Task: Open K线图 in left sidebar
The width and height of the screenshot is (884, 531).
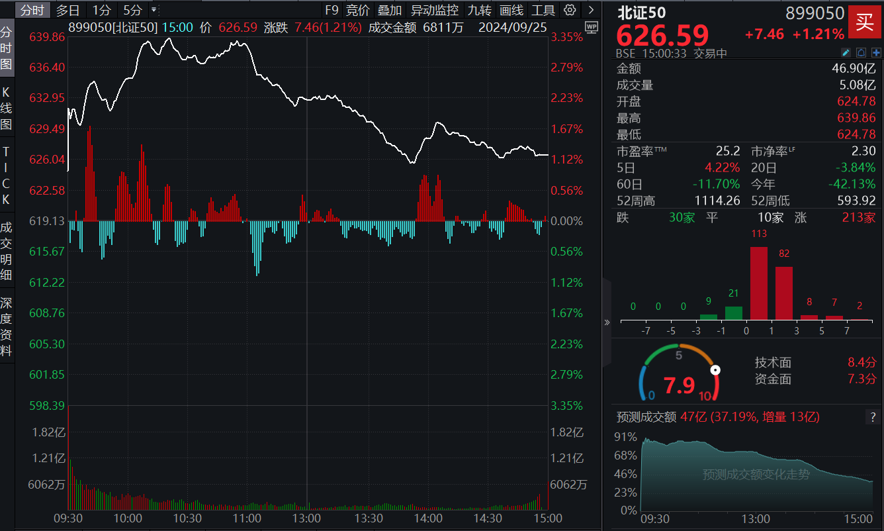Action: click(7, 107)
